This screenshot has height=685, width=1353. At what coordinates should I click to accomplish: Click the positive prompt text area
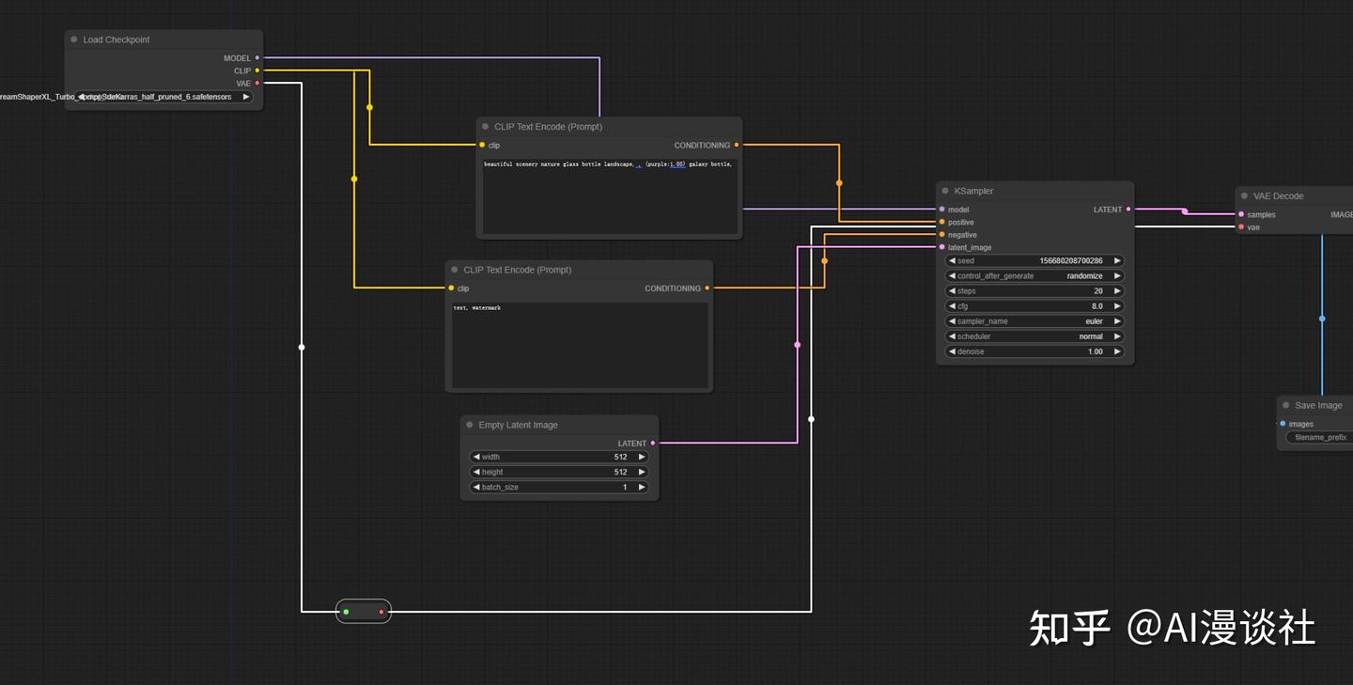click(609, 196)
